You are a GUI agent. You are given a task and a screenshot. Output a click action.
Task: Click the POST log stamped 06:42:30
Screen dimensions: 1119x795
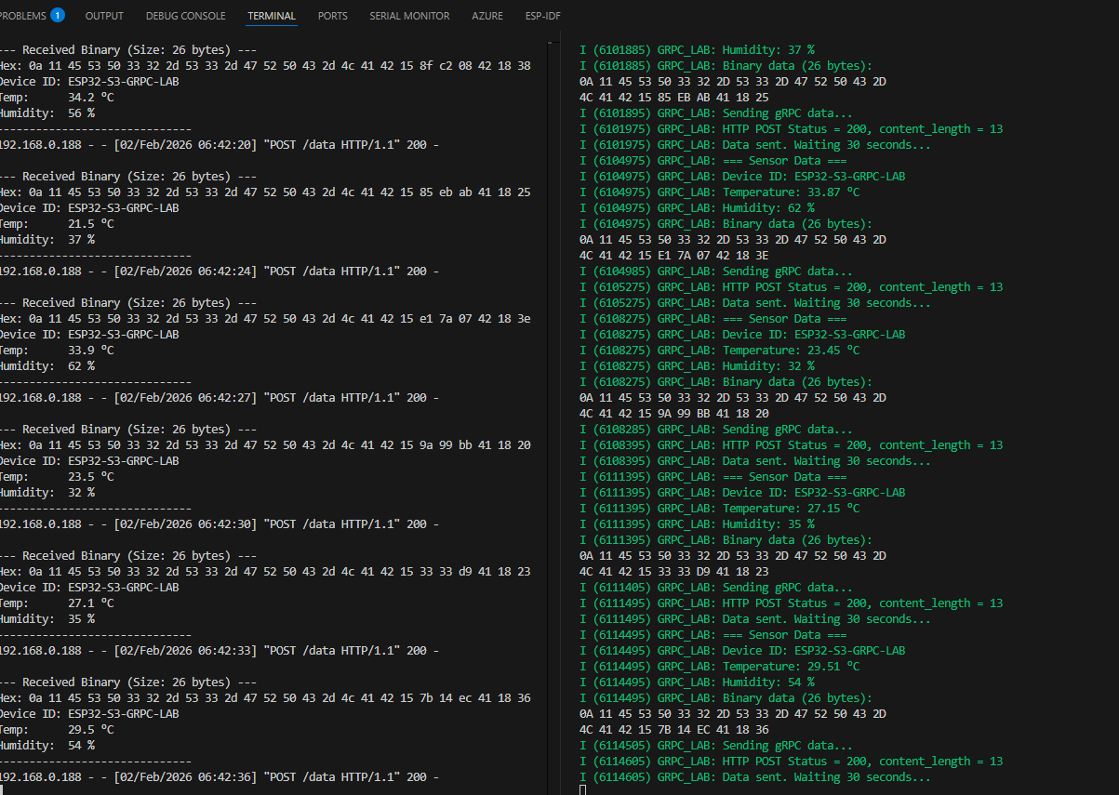pos(220,524)
